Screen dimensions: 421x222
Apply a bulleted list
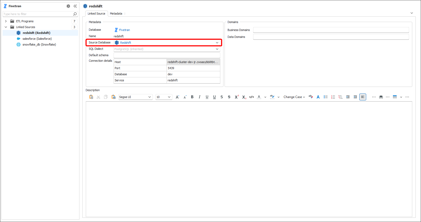pos(326,97)
